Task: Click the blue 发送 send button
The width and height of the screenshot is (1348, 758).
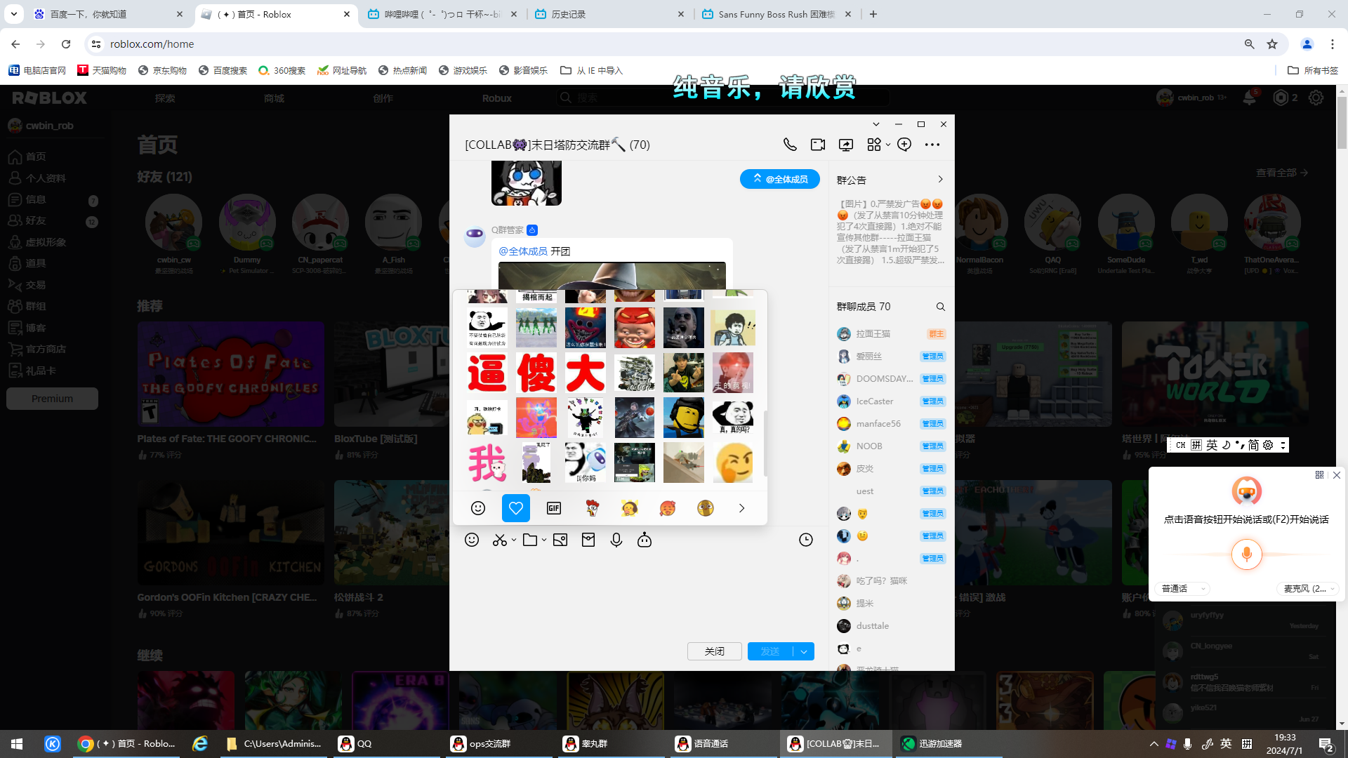Action: 770,651
